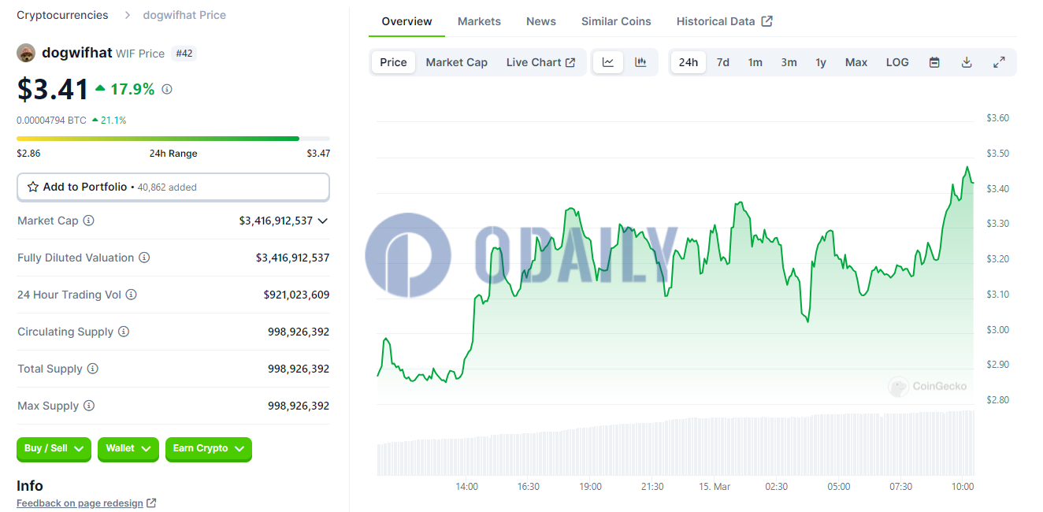Go to Cryptocurrencies breadcrumb

[x=62, y=15]
